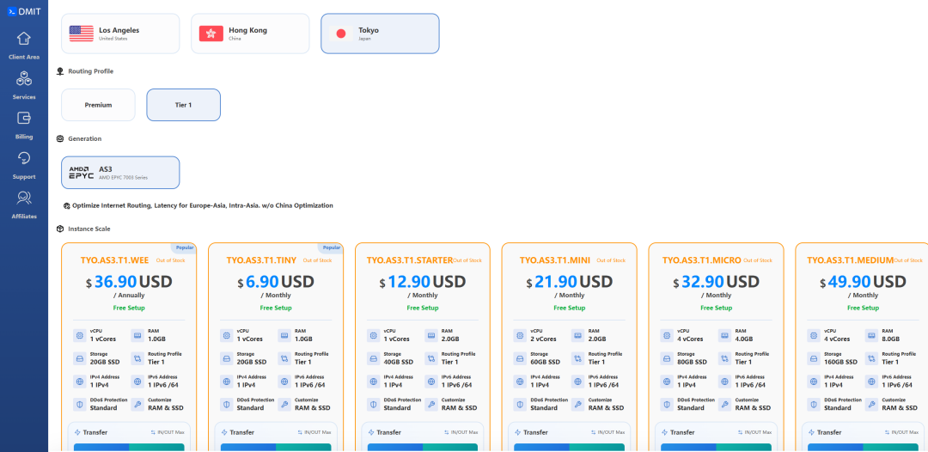928x452 pixels.
Task: Choose the Premium routing profile
Action: tap(98, 105)
